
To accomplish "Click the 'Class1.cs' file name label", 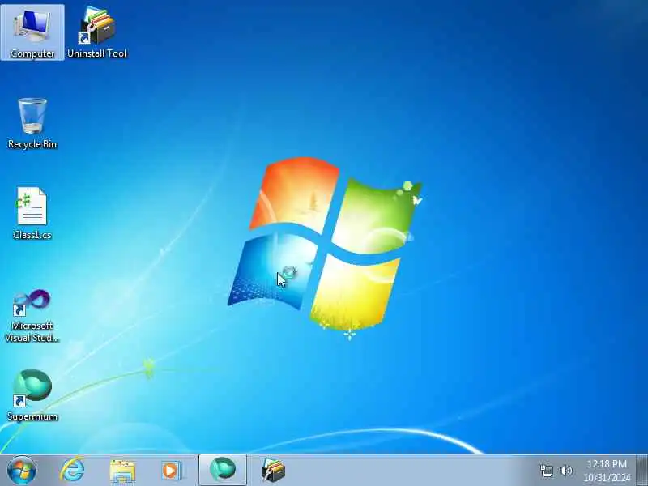I will pyautogui.click(x=32, y=235).
